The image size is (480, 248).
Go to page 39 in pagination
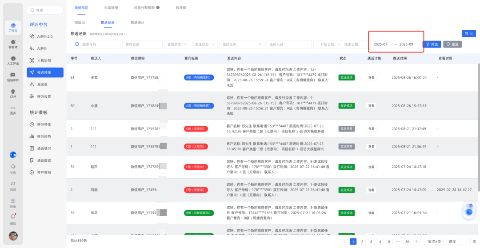(x=407, y=241)
